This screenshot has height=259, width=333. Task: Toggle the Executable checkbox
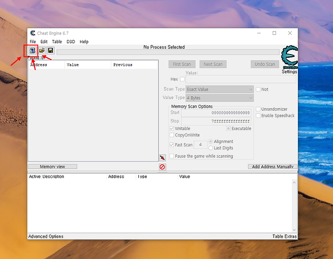228,129
